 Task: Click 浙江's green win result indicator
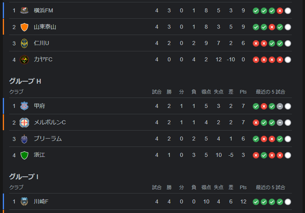click(264, 155)
